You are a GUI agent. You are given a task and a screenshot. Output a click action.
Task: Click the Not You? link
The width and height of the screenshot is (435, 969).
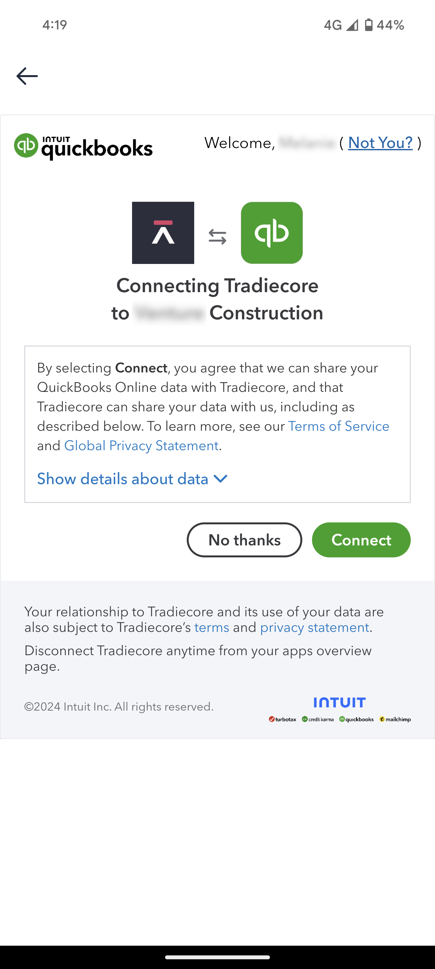click(380, 143)
